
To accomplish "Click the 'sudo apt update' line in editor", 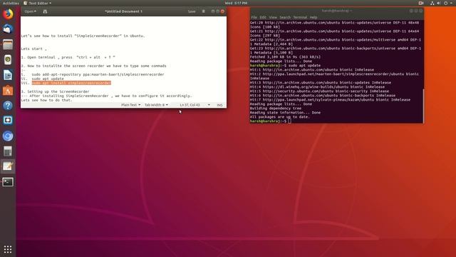I will (48, 79).
